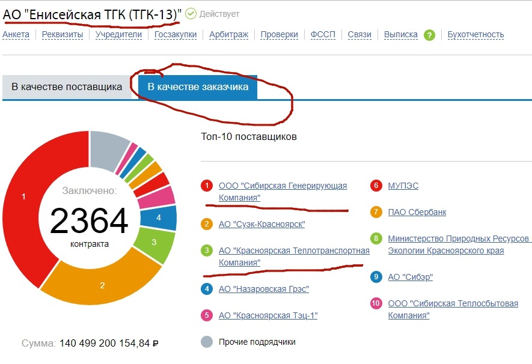Click blue number 4 legend badge
Image resolution: width=532 pixels, height=364 pixels.
click(207, 289)
